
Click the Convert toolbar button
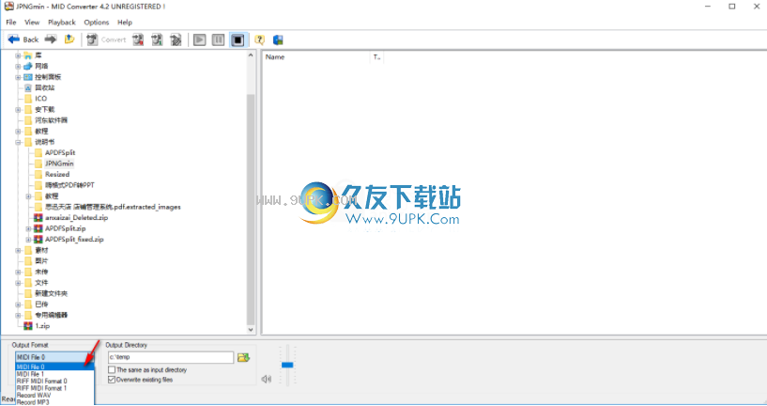point(107,39)
